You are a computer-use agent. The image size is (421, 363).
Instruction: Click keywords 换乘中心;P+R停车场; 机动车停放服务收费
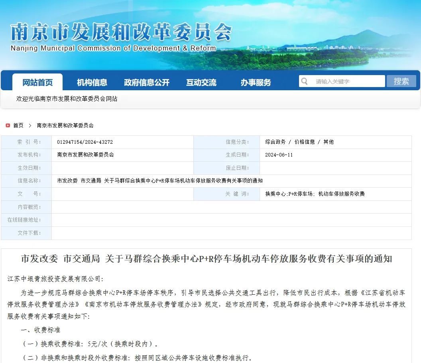[315, 194]
